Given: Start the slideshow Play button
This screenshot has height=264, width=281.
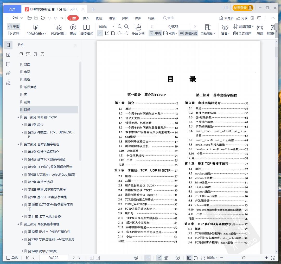Looking at the screenshot, I should click(x=73, y=30).
